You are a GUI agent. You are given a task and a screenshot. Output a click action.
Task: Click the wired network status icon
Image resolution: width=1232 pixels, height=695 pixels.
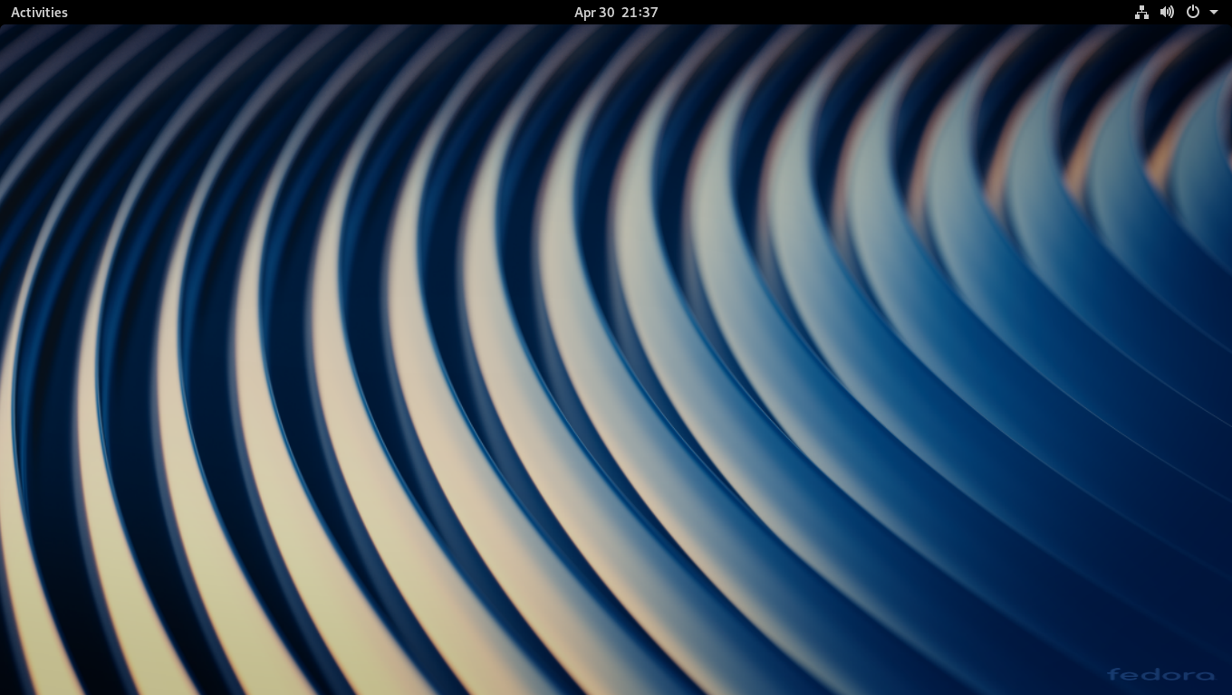click(x=1141, y=12)
